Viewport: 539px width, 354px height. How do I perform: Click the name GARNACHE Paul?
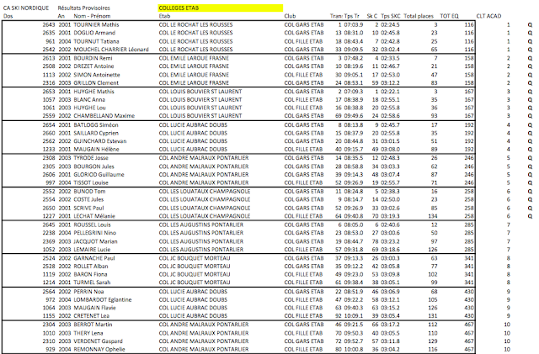(94, 258)
